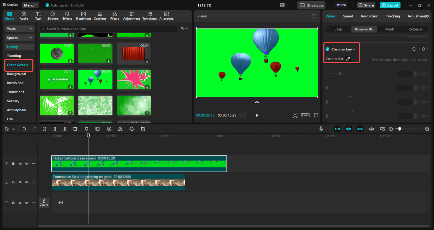Enter fullscreen preview in Player

pyautogui.click(x=316, y=115)
